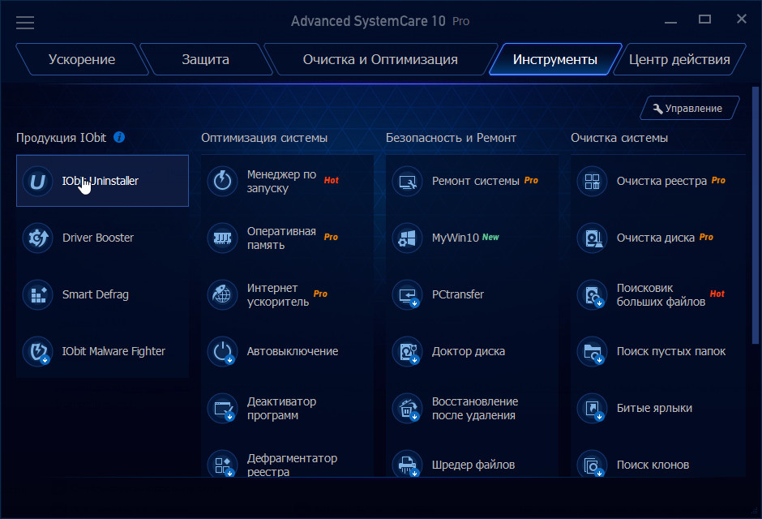The image size is (762, 519).
Task: Click the Поиск клонов icon
Action: (x=592, y=464)
